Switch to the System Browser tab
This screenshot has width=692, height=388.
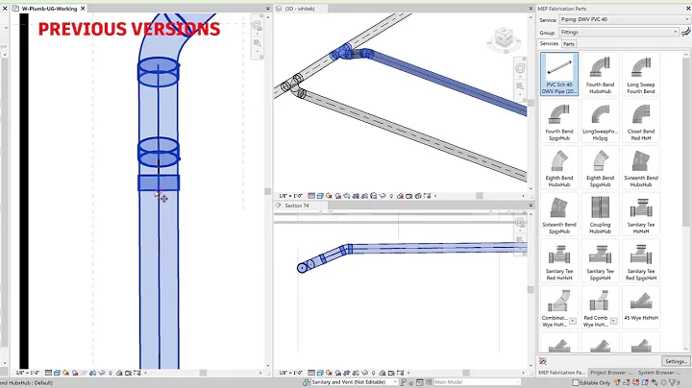[x=659, y=373]
